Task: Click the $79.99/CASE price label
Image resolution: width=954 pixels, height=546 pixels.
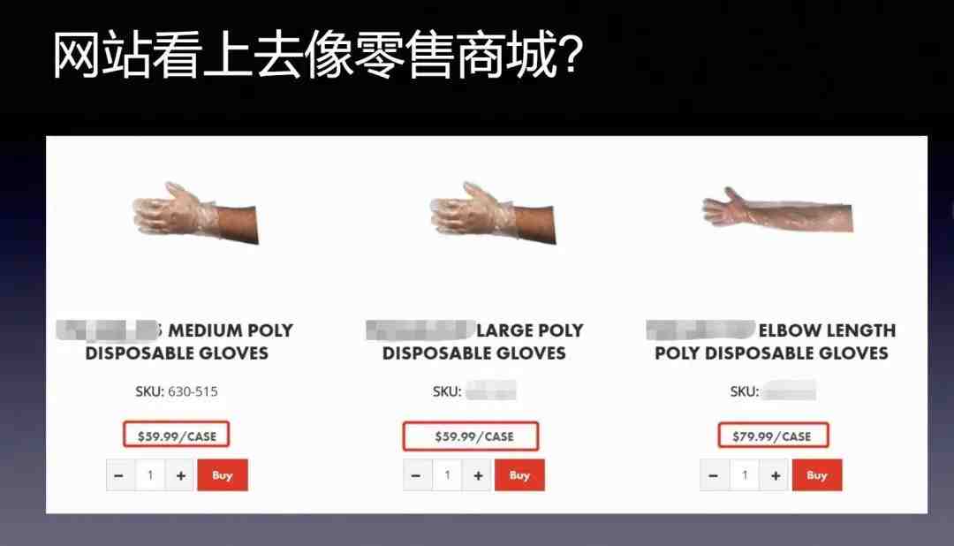Action: [772, 436]
